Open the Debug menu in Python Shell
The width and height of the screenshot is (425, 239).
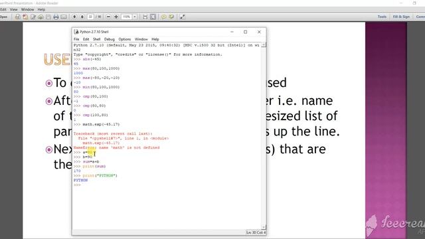pyautogui.click(x=109, y=39)
